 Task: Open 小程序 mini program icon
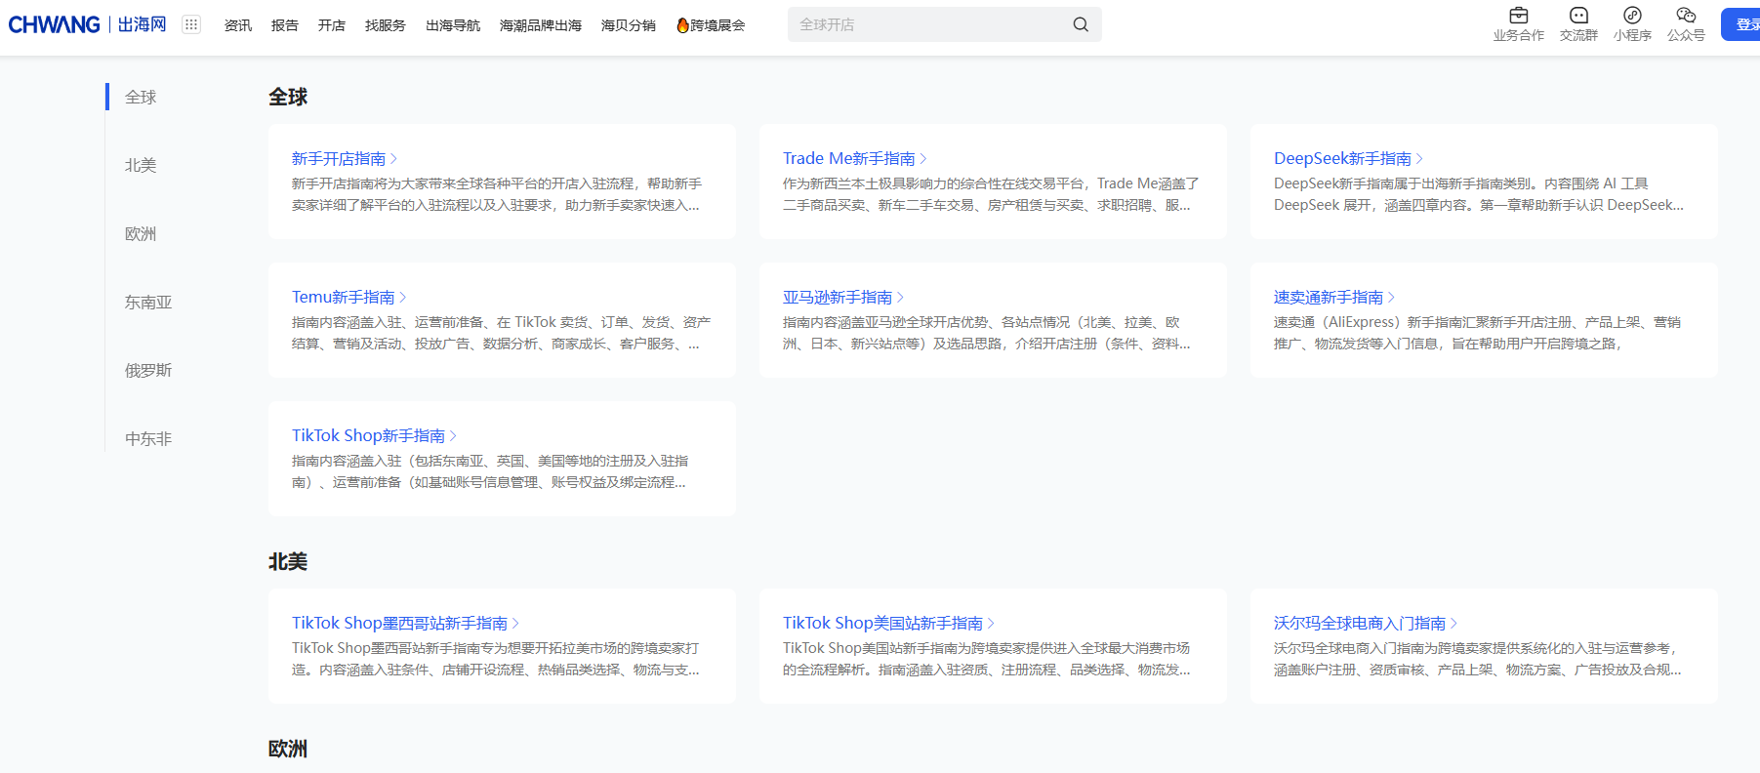click(x=1632, y=16)
